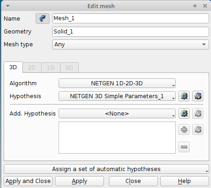The image size is (211, 188).
Task: Open the Hypothesis dropdown list
Action: [x=117, y=96]
